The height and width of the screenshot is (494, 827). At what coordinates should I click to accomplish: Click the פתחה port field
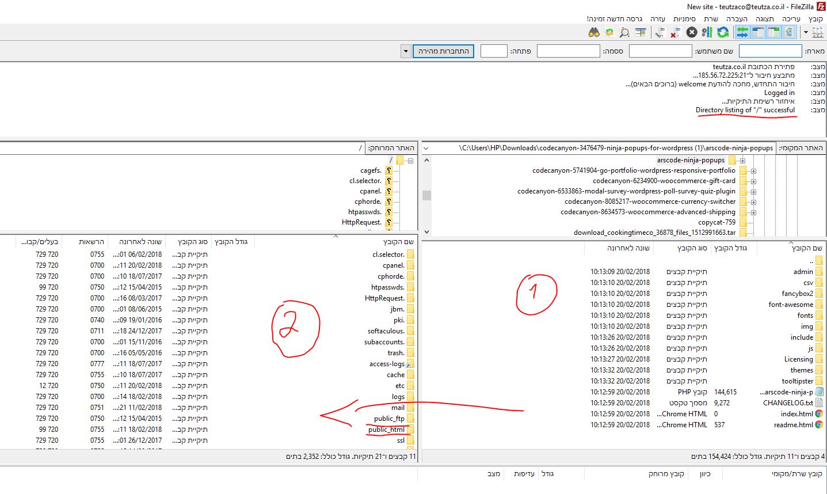[494, 51]
